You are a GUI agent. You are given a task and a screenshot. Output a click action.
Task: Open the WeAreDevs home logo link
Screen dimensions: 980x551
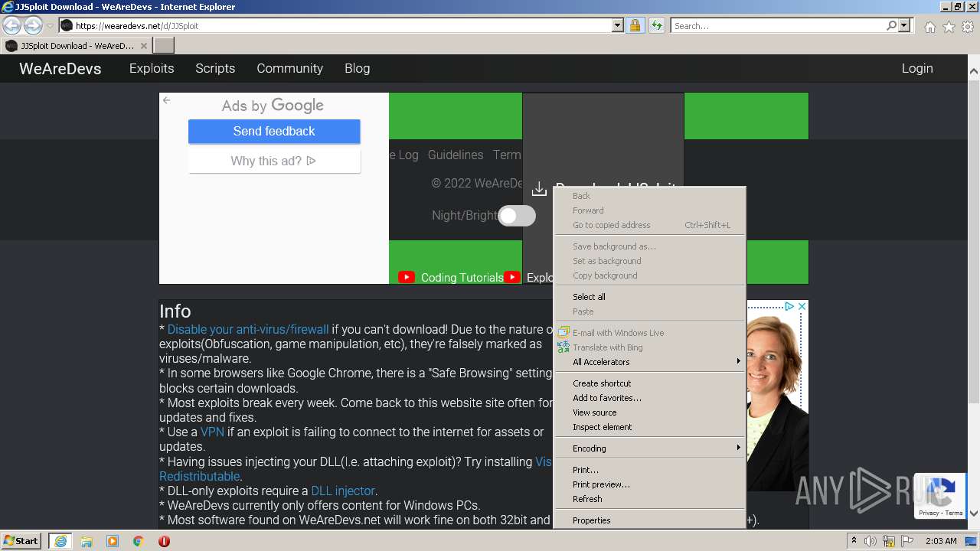click(x=60, y=68)
